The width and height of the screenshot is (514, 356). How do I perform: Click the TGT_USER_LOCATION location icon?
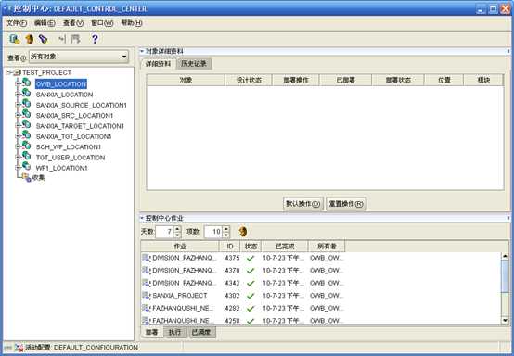tap(26, 157)
